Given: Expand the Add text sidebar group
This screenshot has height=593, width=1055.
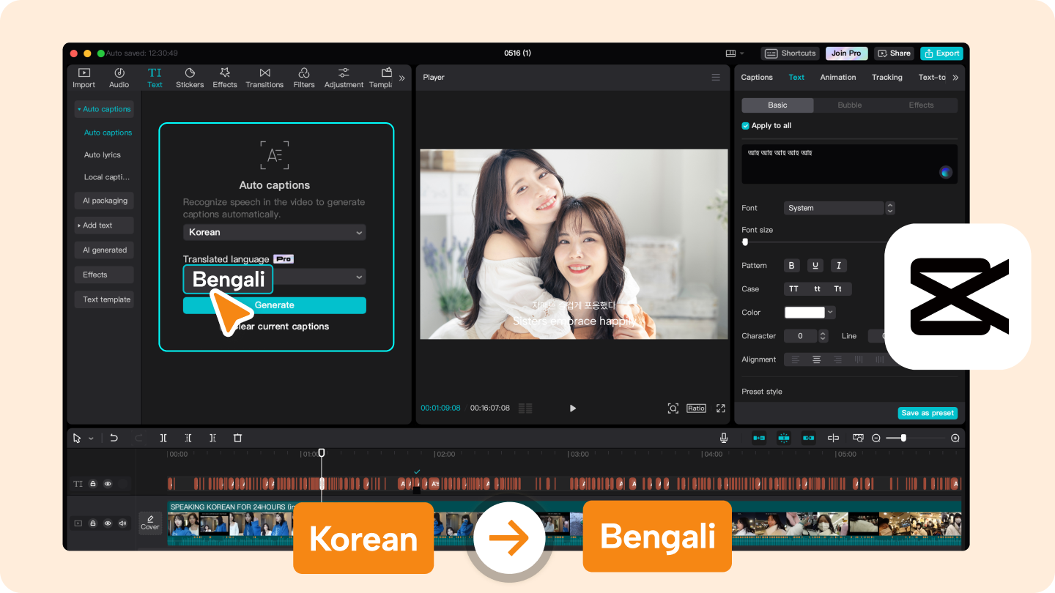Looking at the screenshot, I should pyautogui.click(x=104, y=225).
